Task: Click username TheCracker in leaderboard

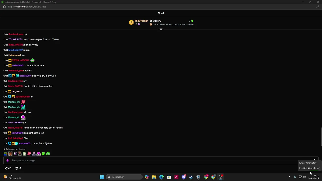Action: [x=141, y=21]
